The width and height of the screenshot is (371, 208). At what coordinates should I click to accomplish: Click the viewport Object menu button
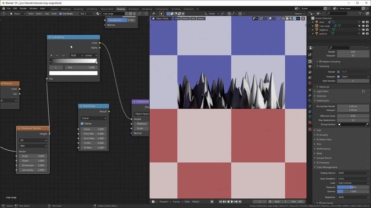pos(201,18)
